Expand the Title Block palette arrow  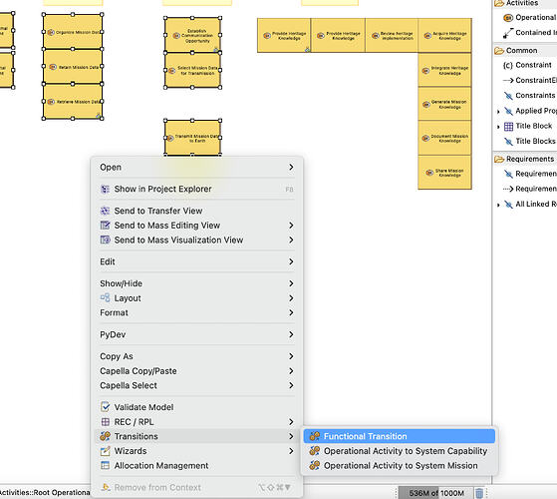[x=498, y=127]
